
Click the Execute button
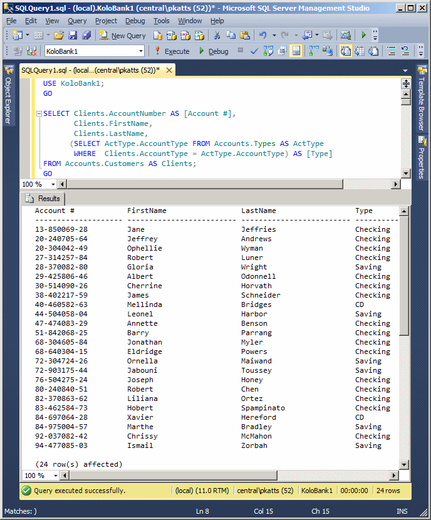[x=172, y=51]
